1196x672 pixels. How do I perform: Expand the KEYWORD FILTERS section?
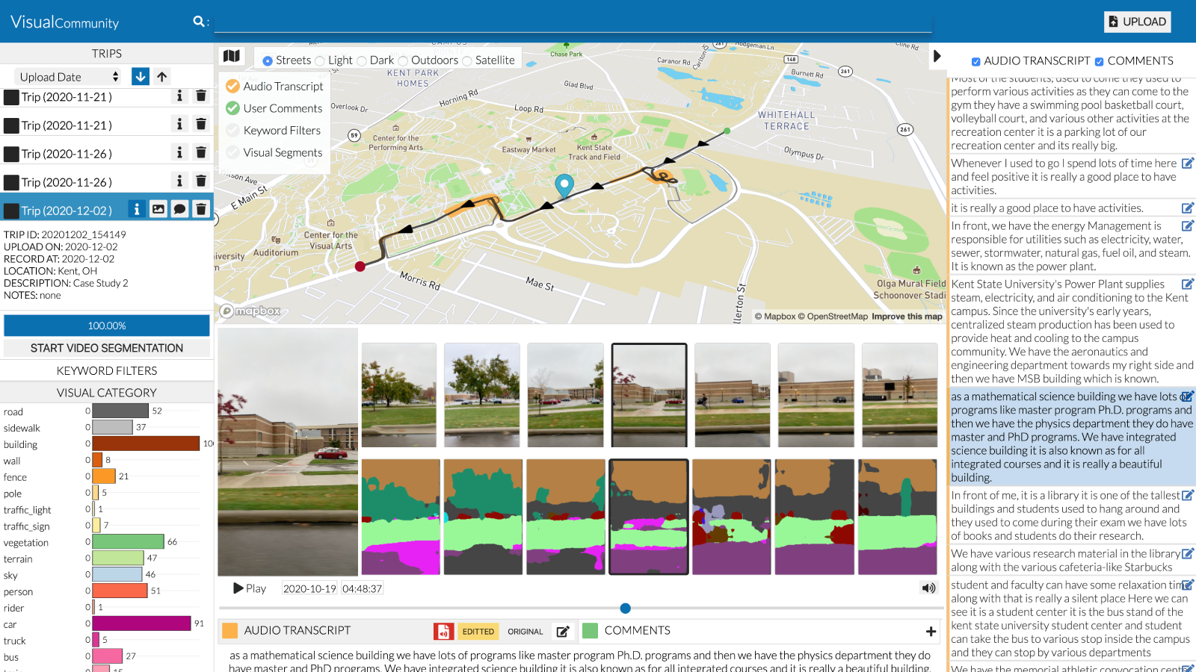(107, 370)
